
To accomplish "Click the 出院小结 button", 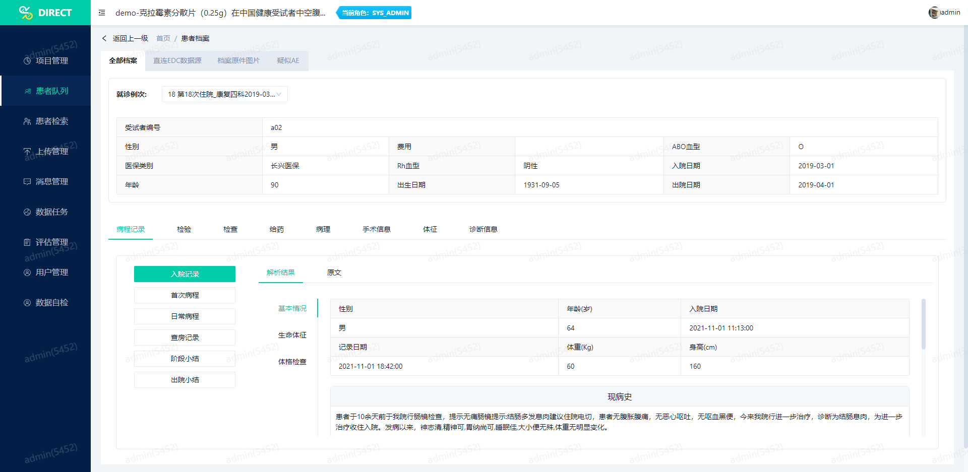I will click(x=185, y=380).
